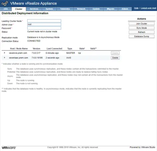Click disabled Delete button for sevenvra.prem.com
Viewport: 157px width, 151px height.
pos(115,53)
